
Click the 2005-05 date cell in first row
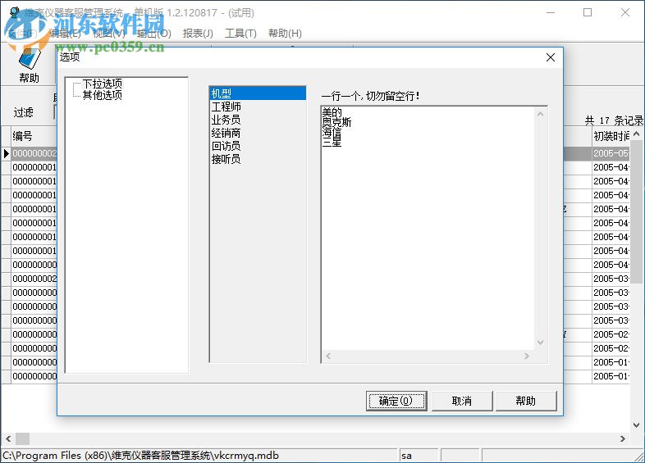point(611,153)
